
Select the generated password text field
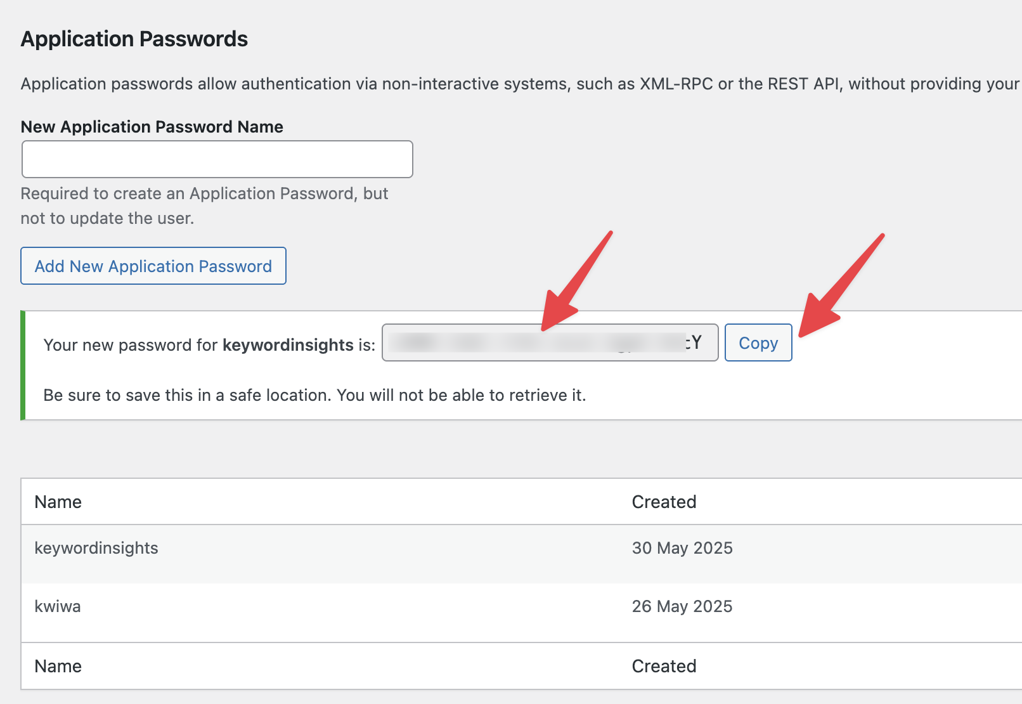(x=549, y=343)
